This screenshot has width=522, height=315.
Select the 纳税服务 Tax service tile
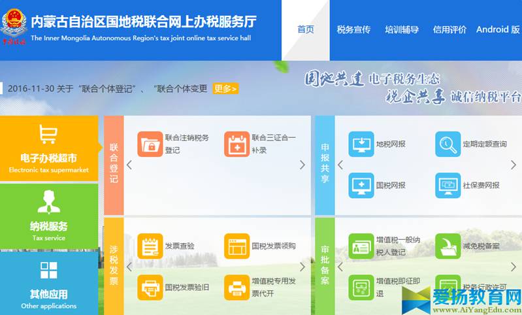(x=49, y=216)
